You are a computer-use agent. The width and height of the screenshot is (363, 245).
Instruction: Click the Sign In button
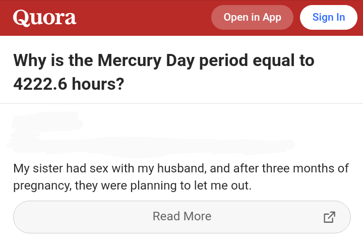coord(329,17)
